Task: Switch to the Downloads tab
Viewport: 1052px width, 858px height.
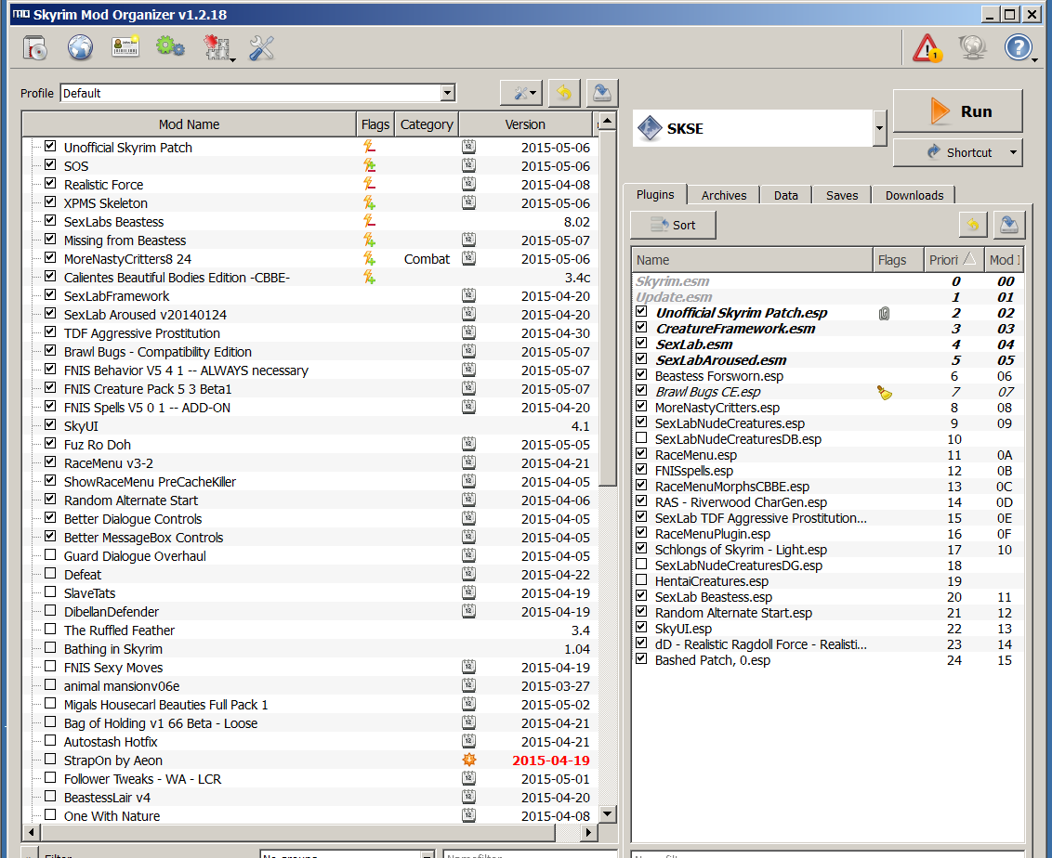Action: coord(914,195)
